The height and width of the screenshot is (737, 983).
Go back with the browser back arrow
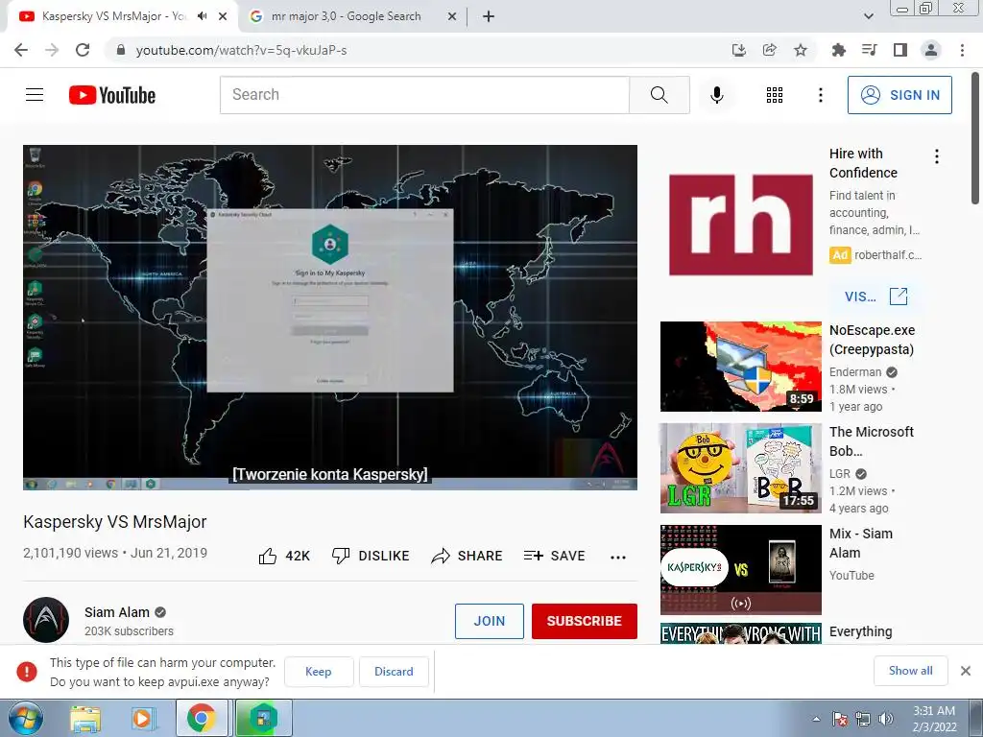tap(21, 50)
